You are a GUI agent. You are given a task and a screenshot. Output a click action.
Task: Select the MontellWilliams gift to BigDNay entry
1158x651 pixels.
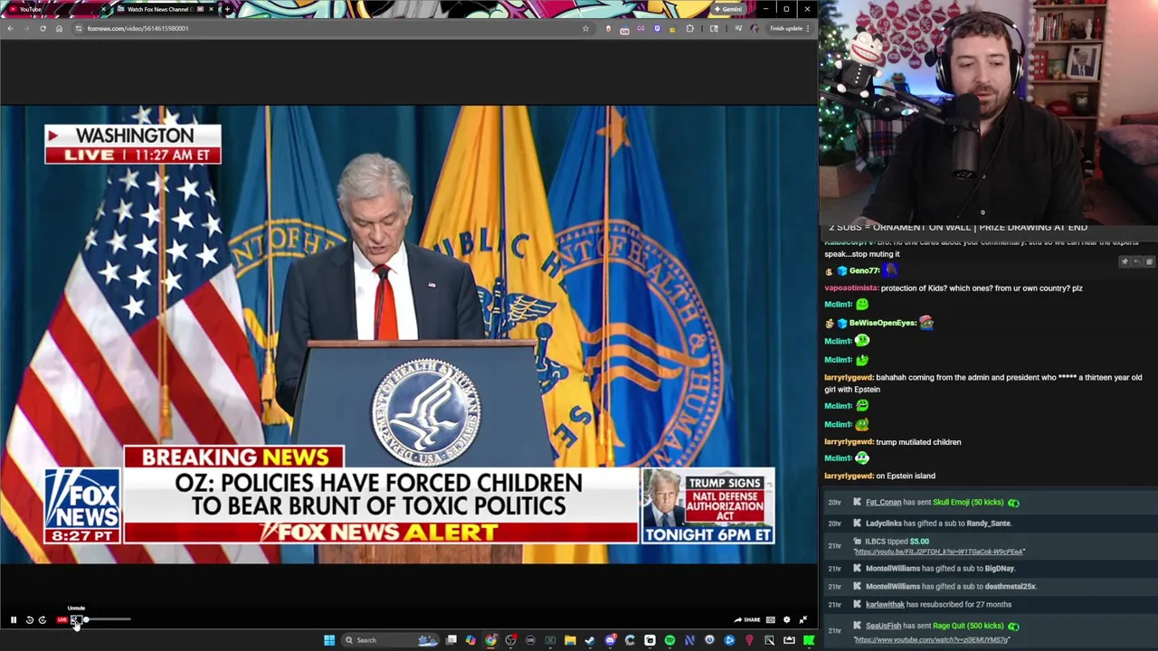[x=940, y=568]
